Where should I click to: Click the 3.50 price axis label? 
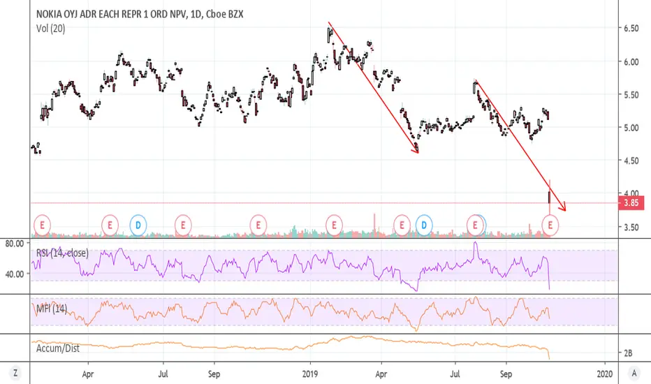point(631,227)
